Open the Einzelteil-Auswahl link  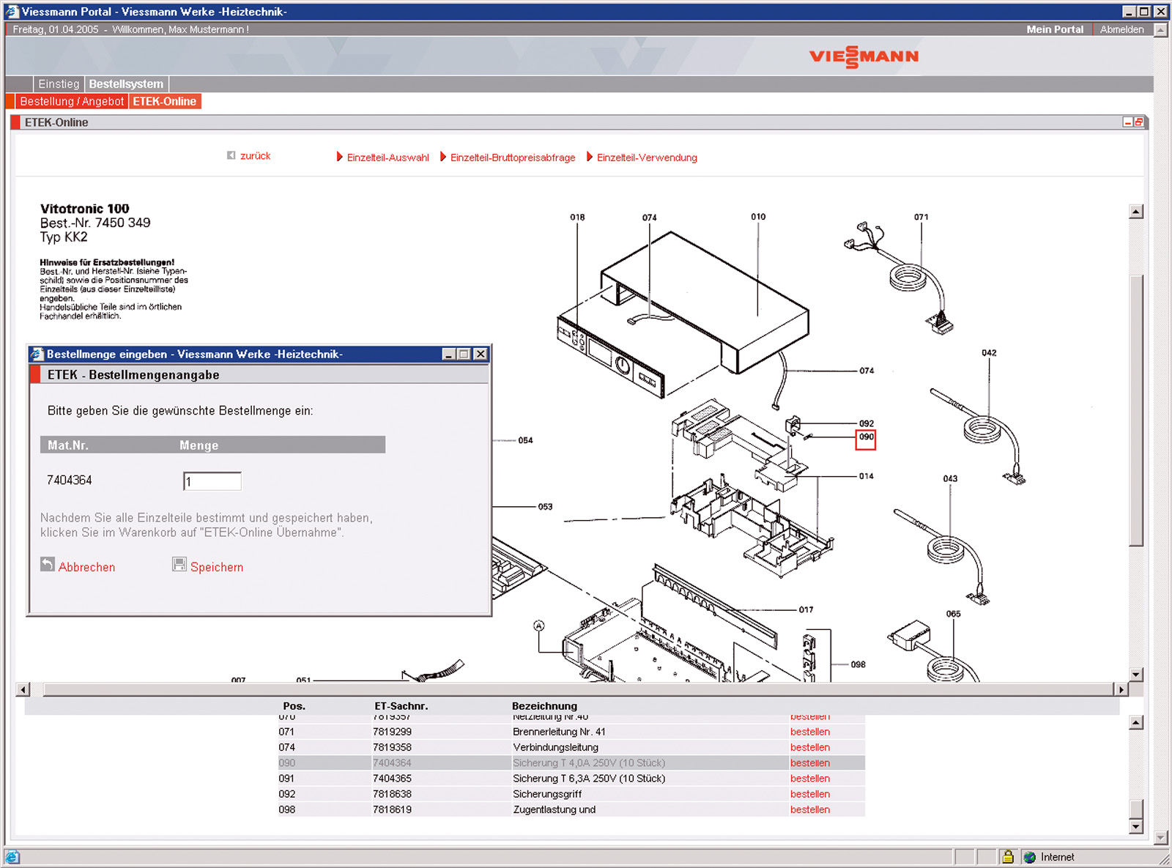tap(388, 157)
